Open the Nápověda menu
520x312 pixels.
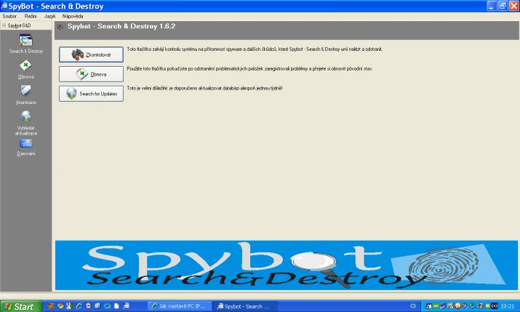73,16
